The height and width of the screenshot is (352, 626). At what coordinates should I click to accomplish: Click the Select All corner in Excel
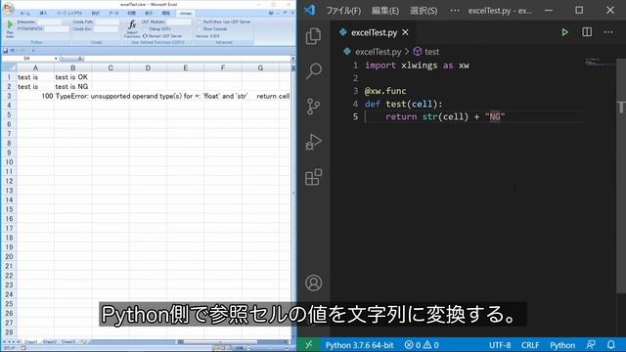click(9, 67)
